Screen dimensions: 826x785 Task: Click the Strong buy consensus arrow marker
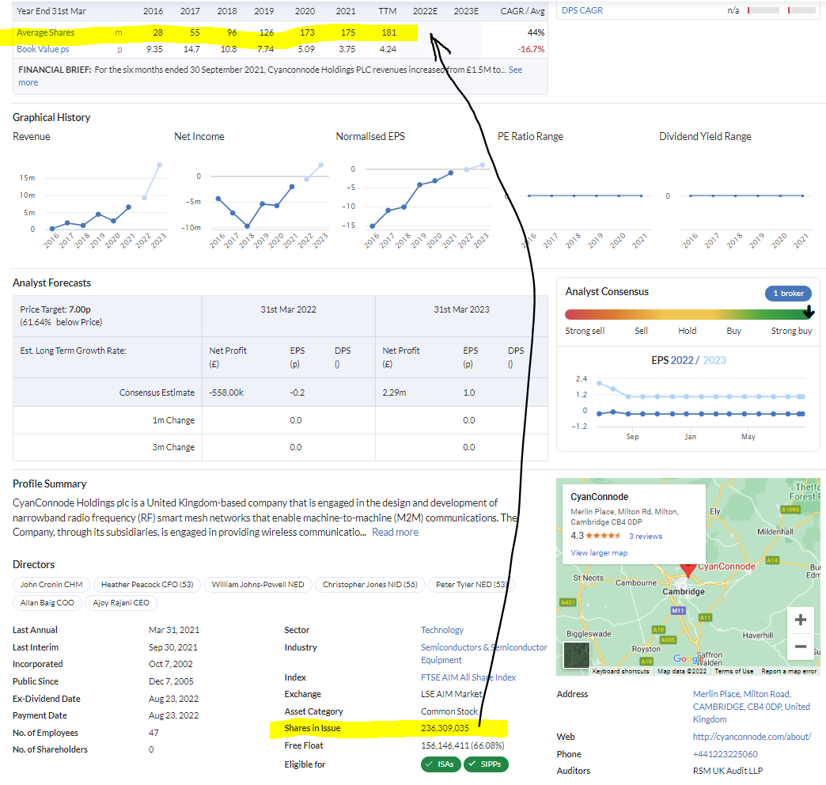(x=809, y=312)
